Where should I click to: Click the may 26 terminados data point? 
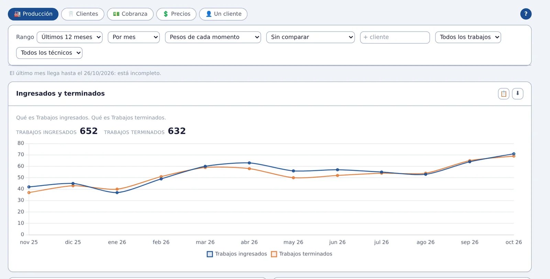(293, 178)
